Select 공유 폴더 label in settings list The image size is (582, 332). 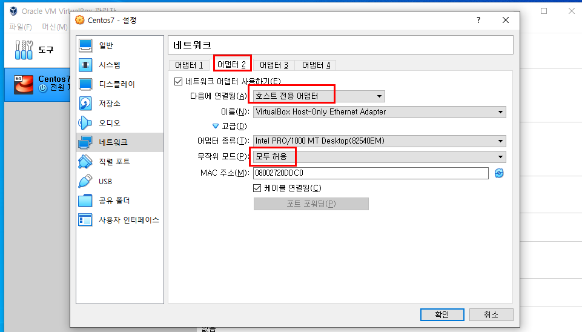coord(114,201)
